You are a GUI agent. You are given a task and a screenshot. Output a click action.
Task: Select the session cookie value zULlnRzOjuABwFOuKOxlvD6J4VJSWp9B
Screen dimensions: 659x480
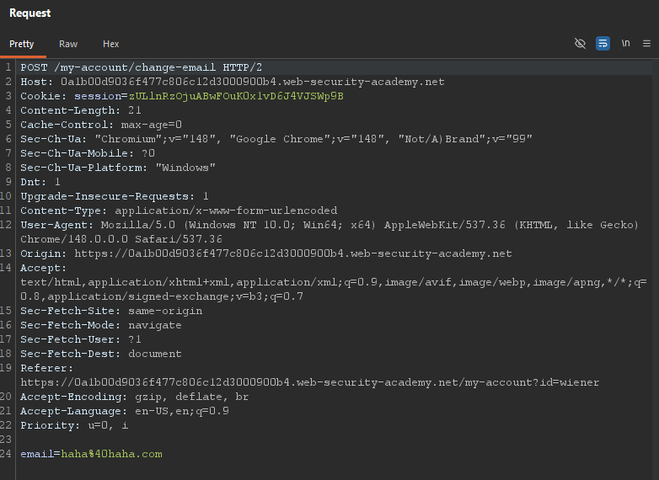tap(236, 96)
